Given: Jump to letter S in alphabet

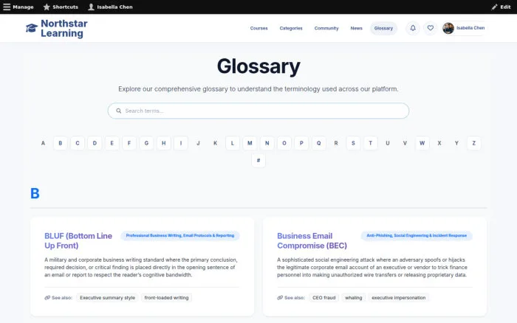Looking at the screenshot, I should point(353,143).
